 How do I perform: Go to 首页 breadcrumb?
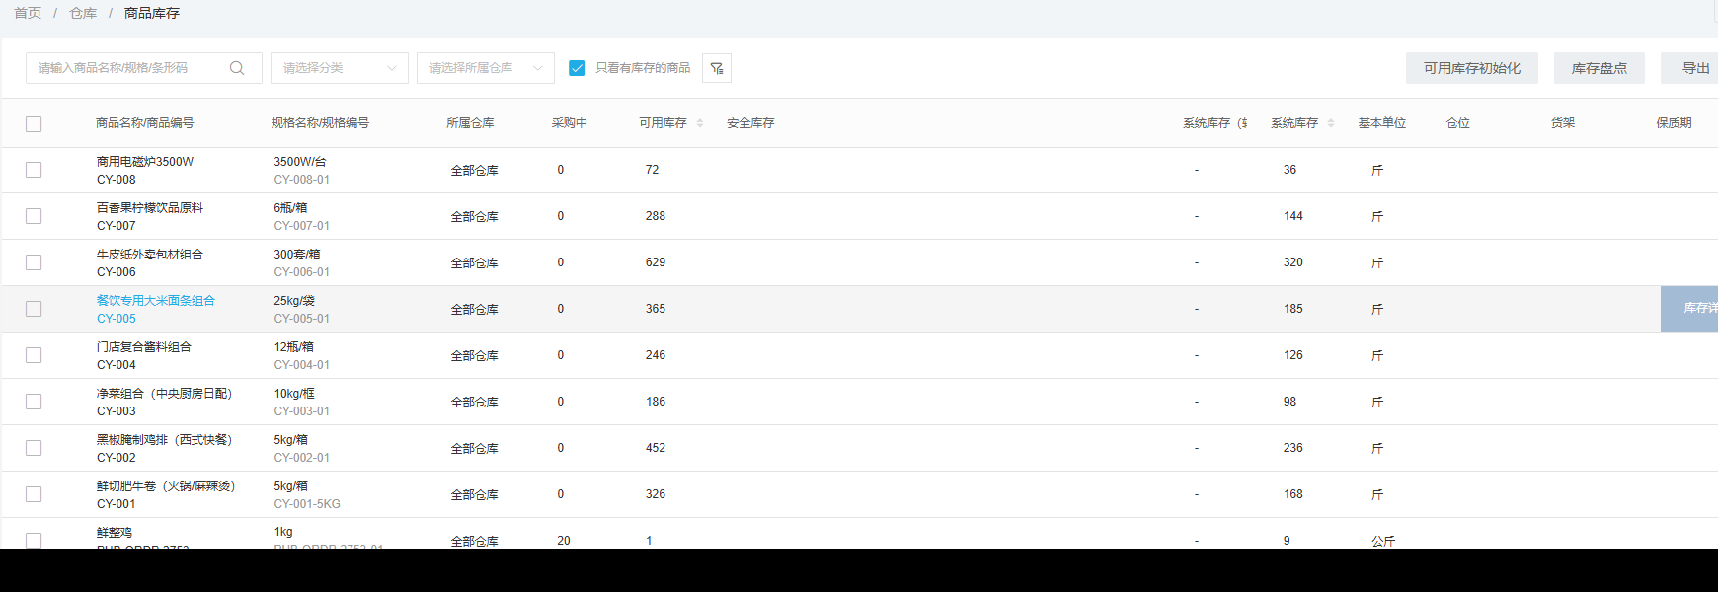pyautogui.click(x=28, y=13)
